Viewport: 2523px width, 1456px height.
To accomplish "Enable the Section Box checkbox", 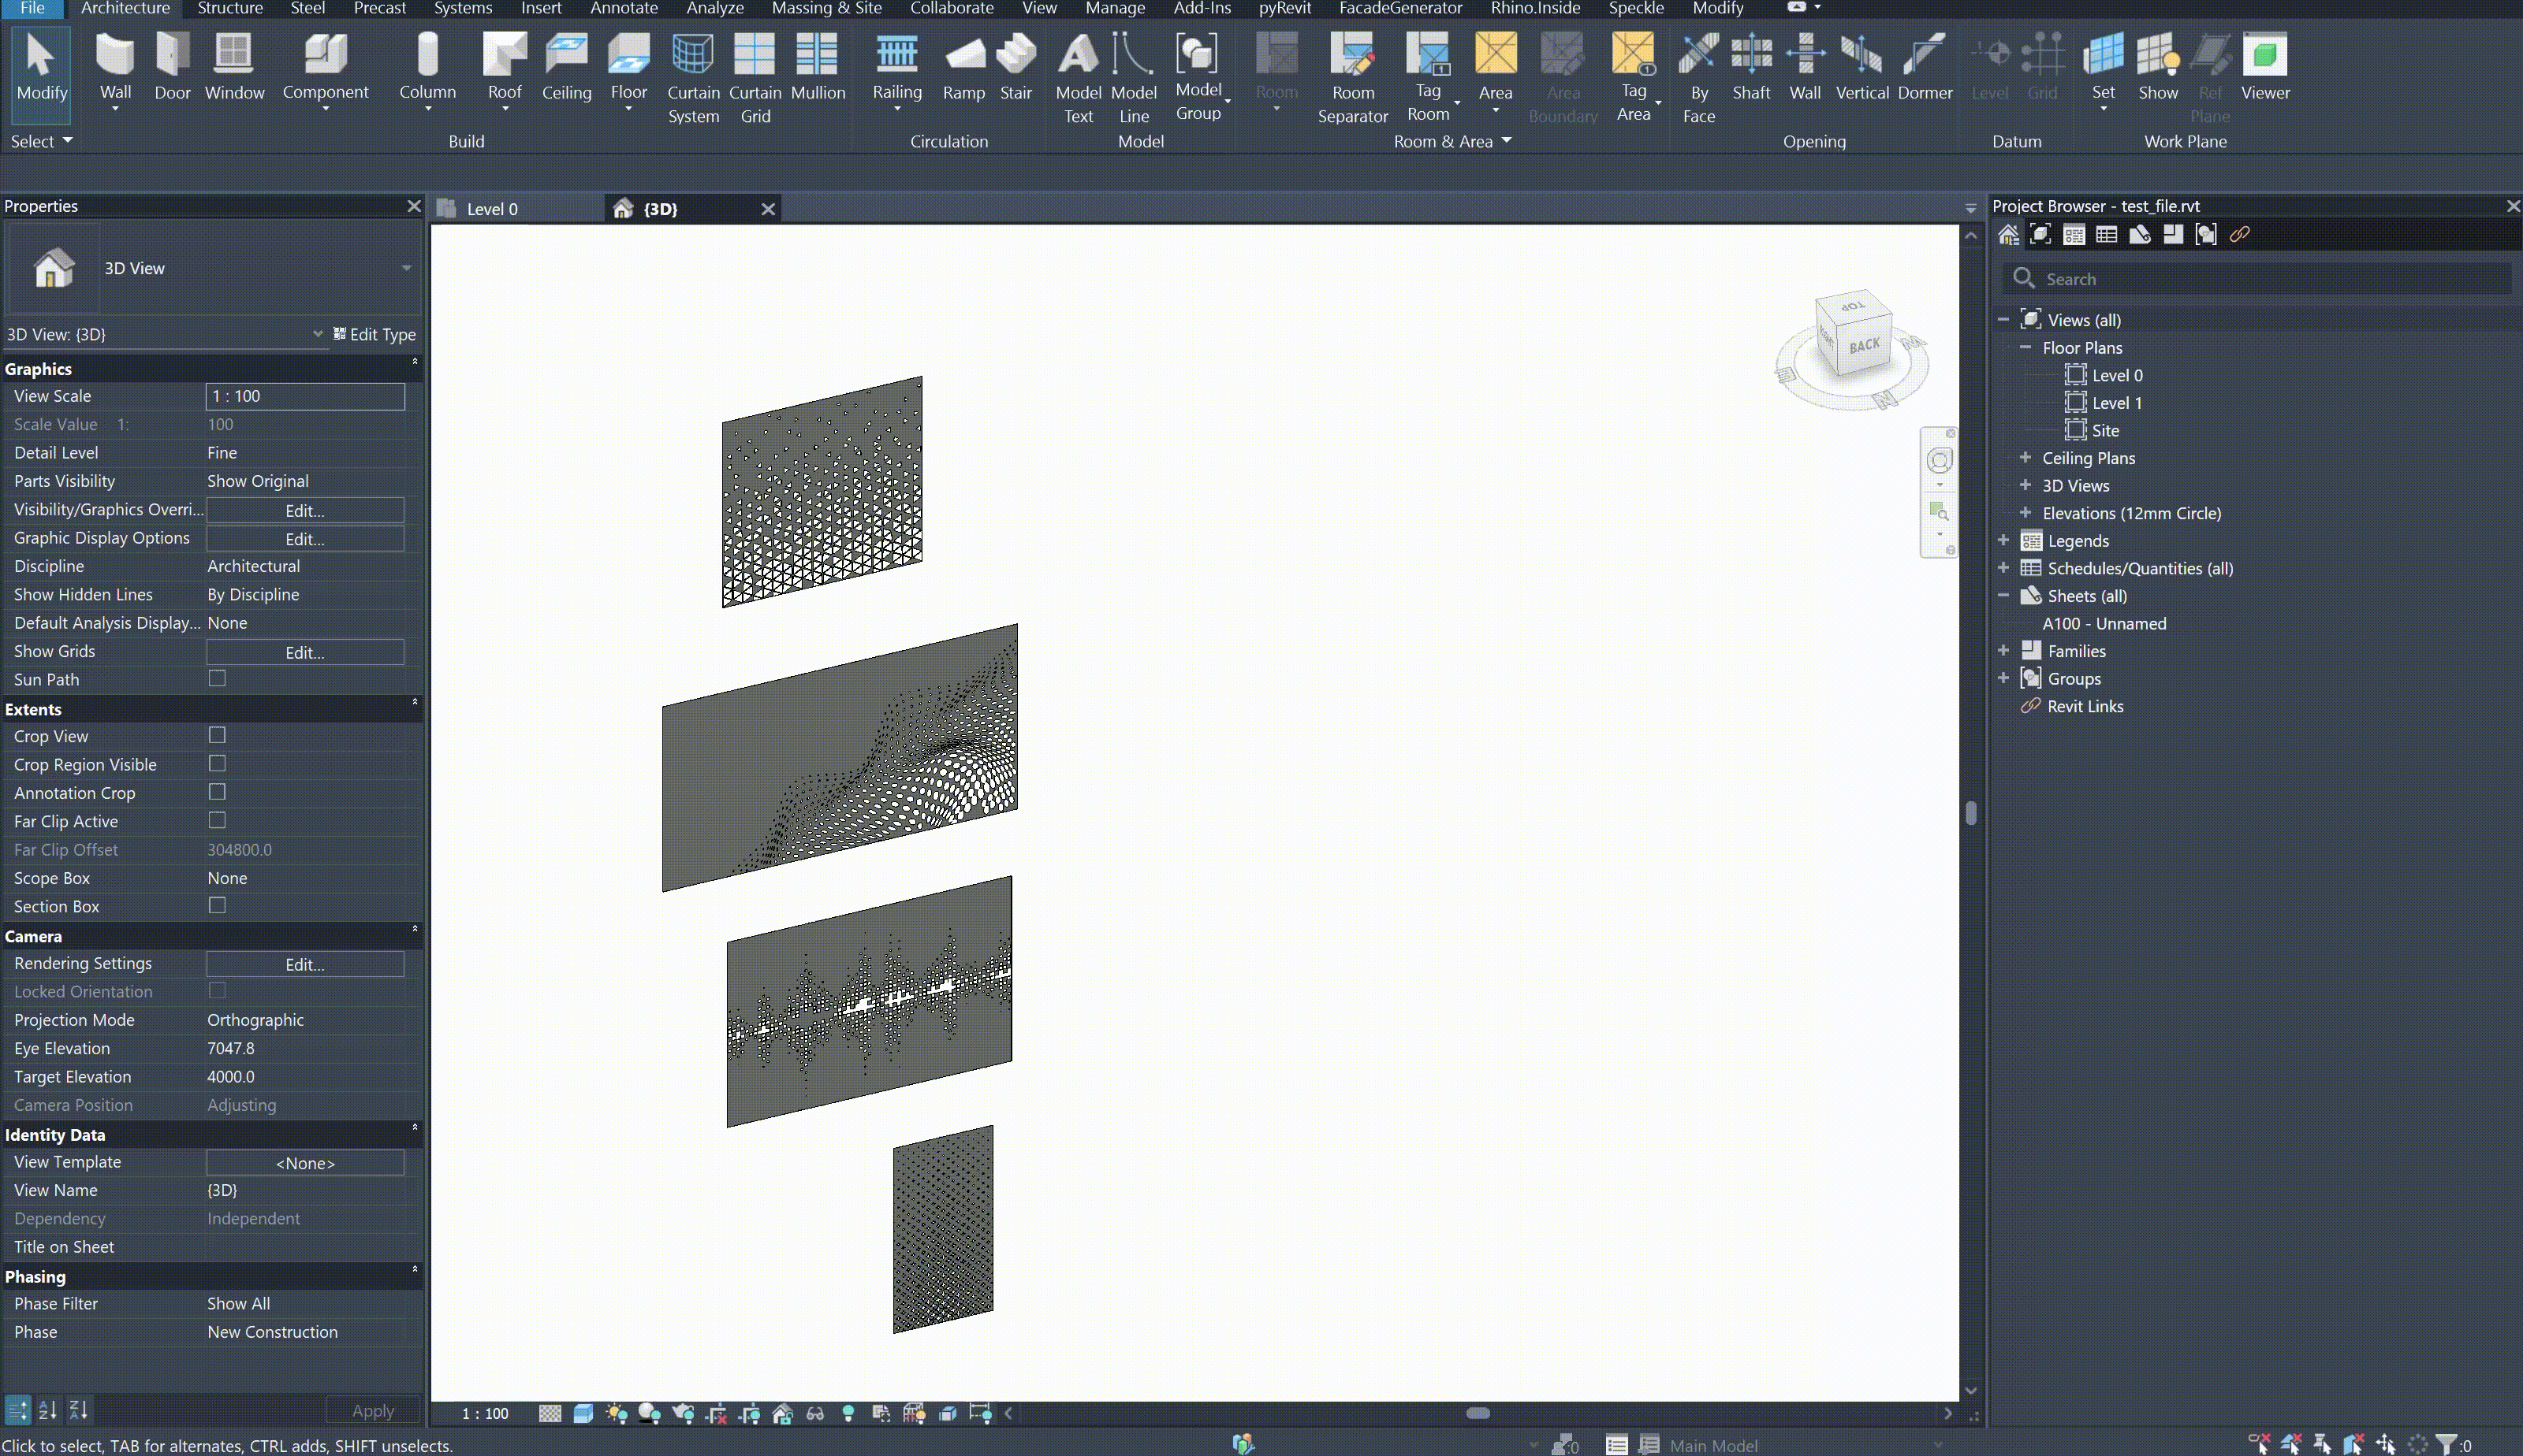I will [x=217, y=905].
